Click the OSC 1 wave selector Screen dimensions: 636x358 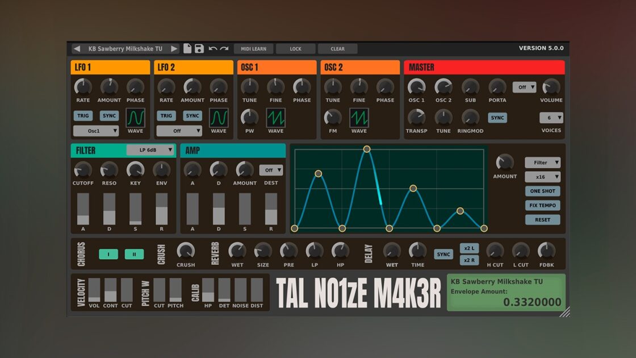[276, 118]
